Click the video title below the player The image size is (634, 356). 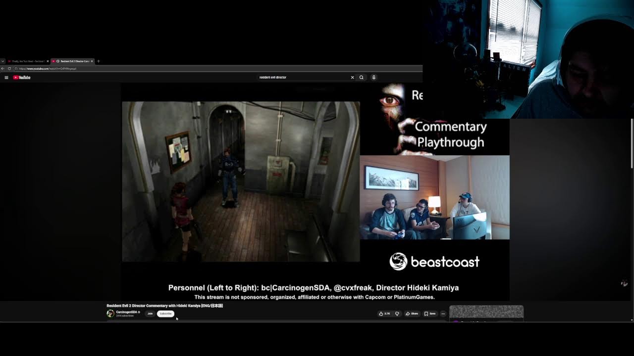(x=165, y=306)
